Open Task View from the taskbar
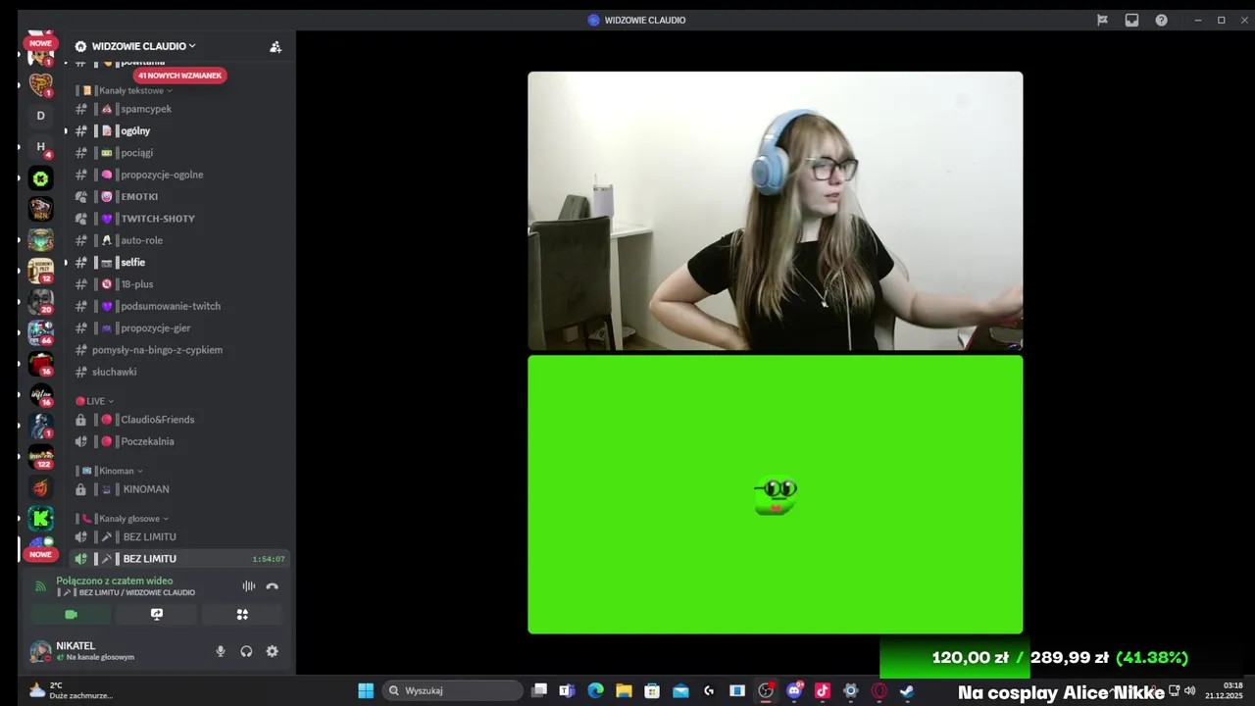 tap(538, 690)
